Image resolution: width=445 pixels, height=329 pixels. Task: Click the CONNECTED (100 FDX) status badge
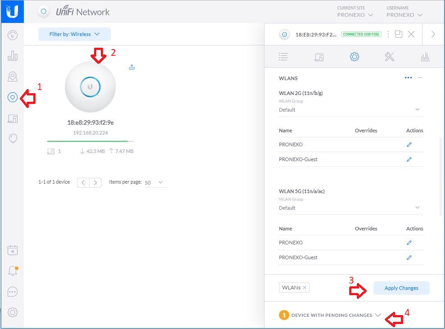[361, 34]
